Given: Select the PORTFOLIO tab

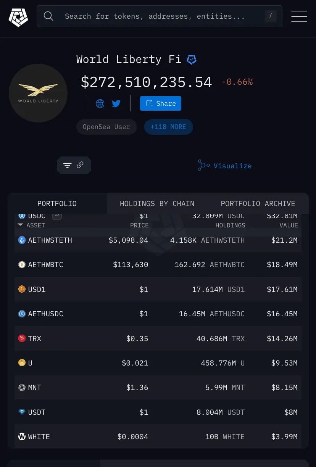Looking at the screenshot, I should [57, 203].
